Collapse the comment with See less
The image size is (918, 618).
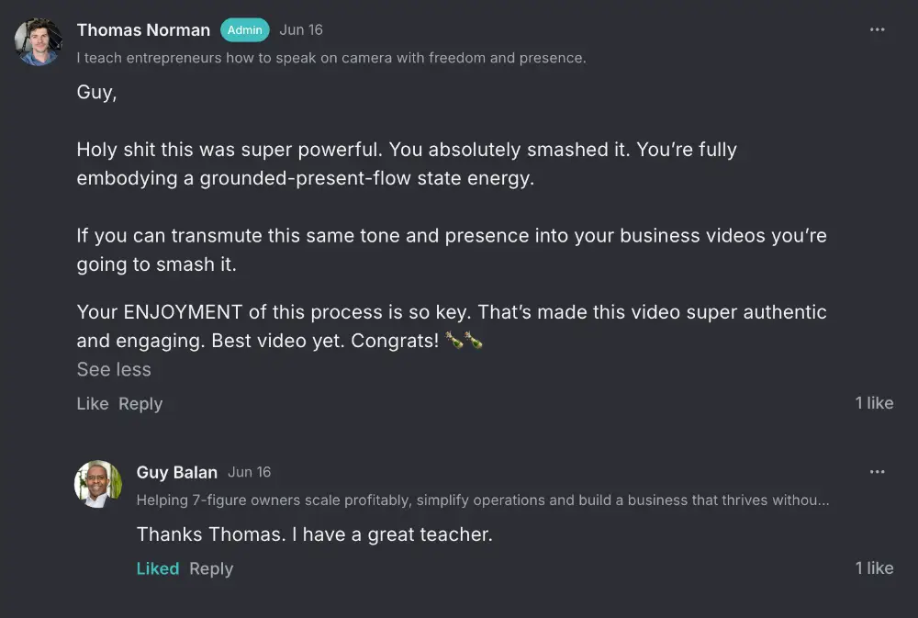(114, 369)
